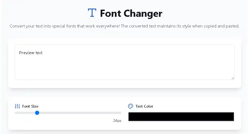
Task: Click the text box resize handle
Action: [233, 78]
